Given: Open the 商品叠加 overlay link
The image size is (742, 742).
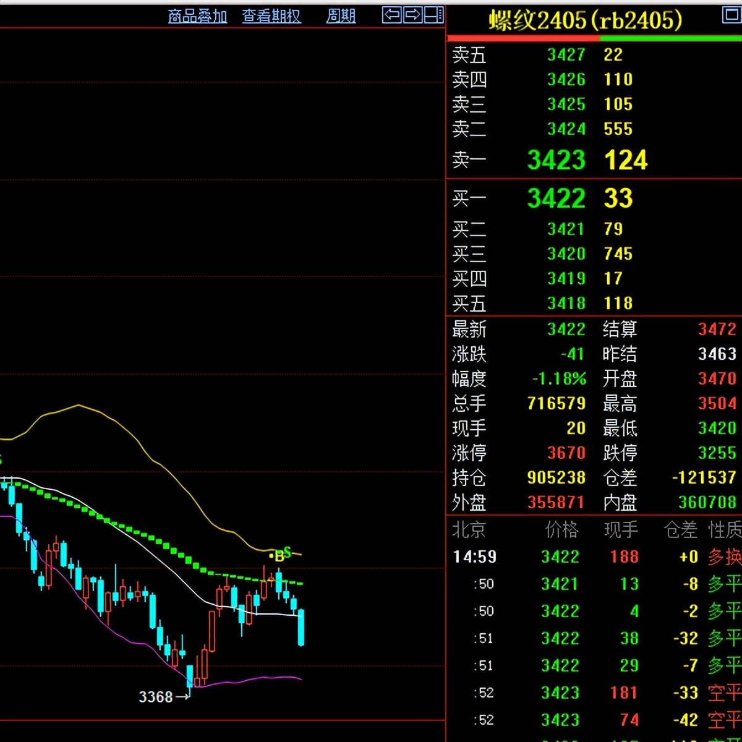Looking at the screenshot, I should (x=198, y=16).
